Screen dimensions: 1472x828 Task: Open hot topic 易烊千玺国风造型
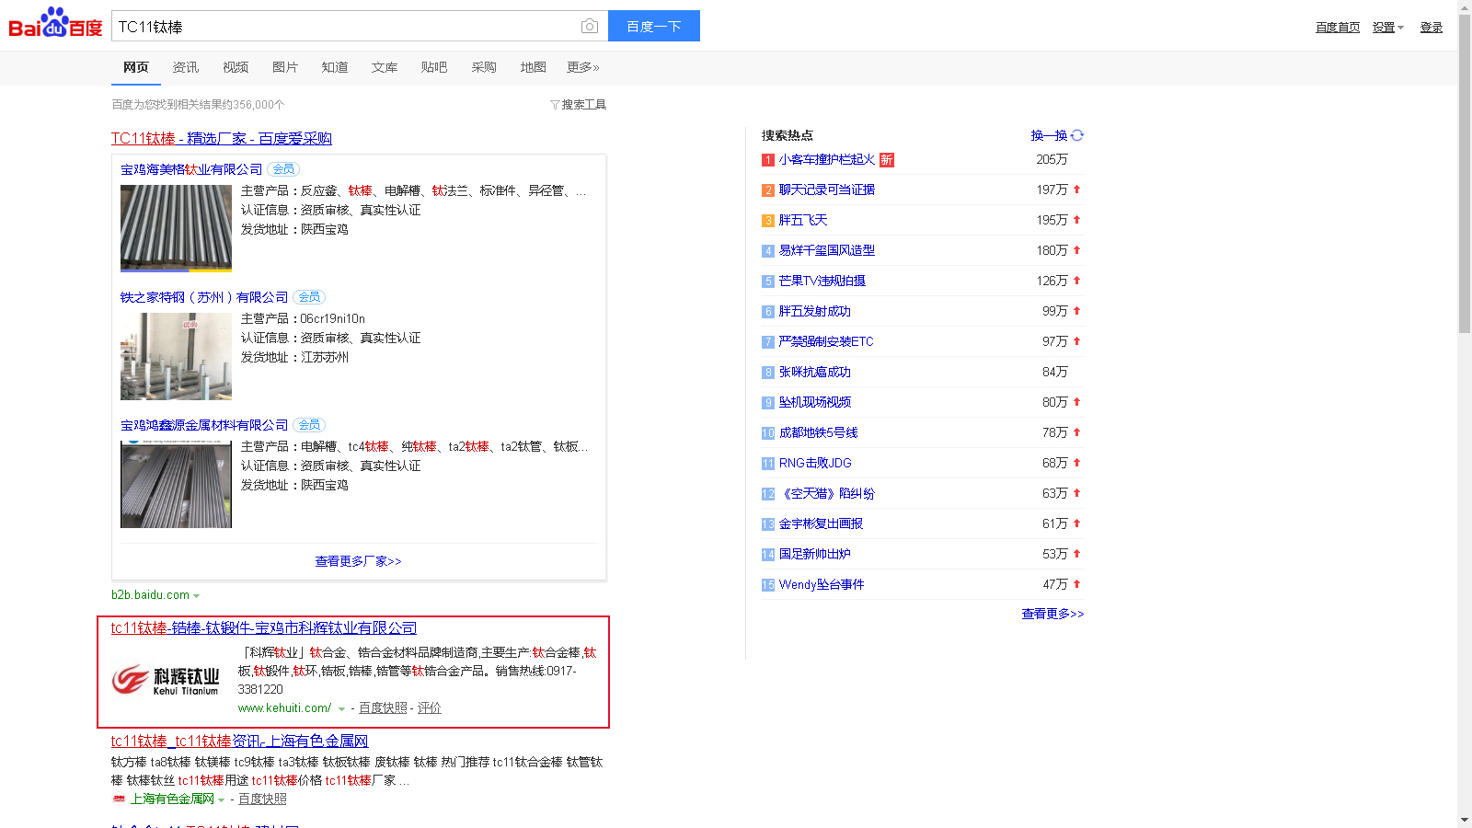tap(827, 250)
